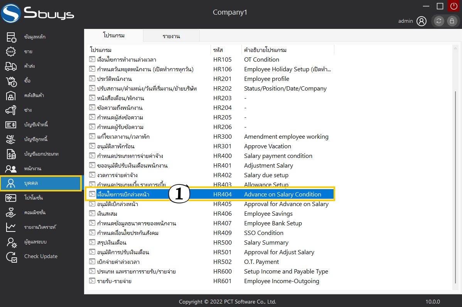Click the Check Update sidebar icon
Image resolution: width=462 pixels, height=307 pixels.
11,257
